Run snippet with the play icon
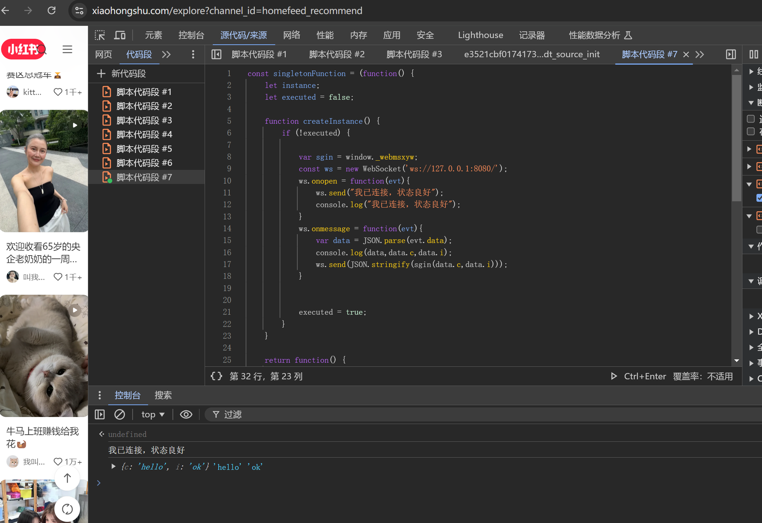This screenshot has width=762, height=523. coord(614,376)
